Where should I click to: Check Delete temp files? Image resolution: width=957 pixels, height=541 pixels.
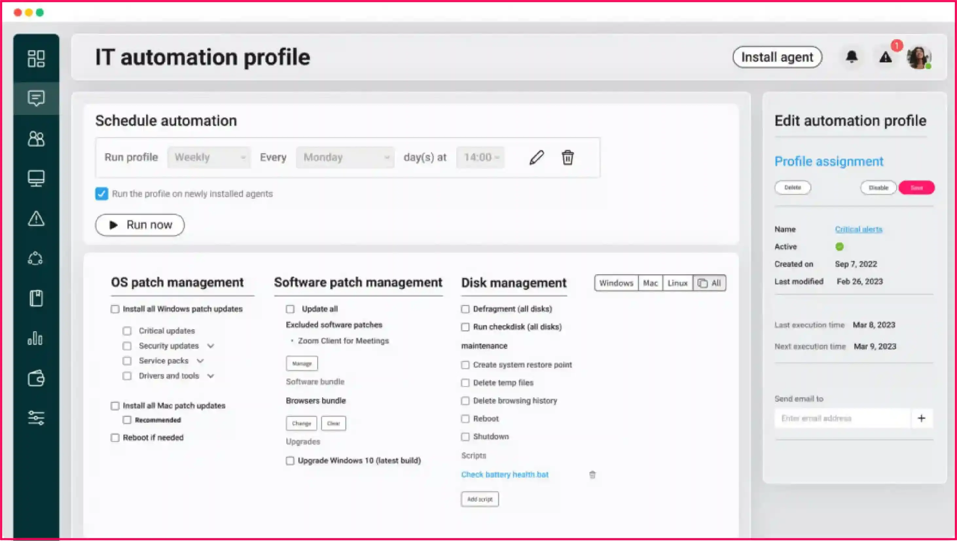tap(465, 383)
